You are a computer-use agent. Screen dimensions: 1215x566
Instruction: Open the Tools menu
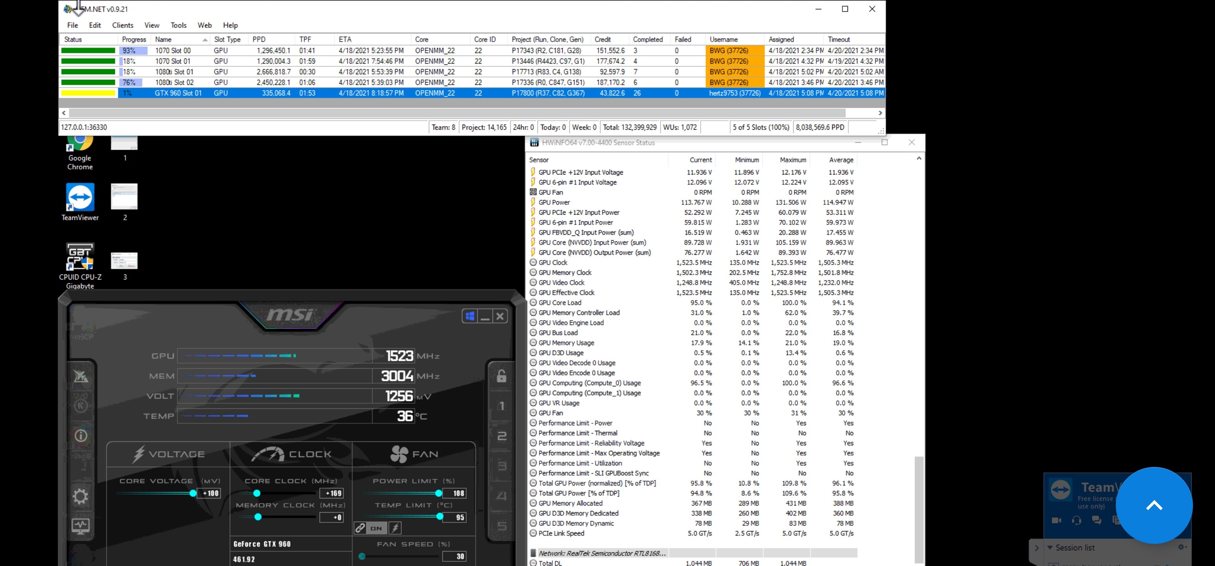coord(178,25)
